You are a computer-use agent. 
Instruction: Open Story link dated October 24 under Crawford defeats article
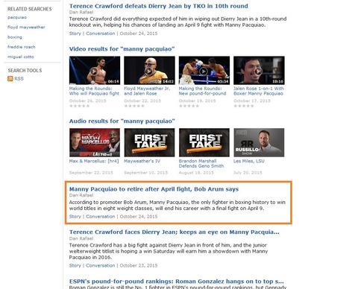[75, 34]
